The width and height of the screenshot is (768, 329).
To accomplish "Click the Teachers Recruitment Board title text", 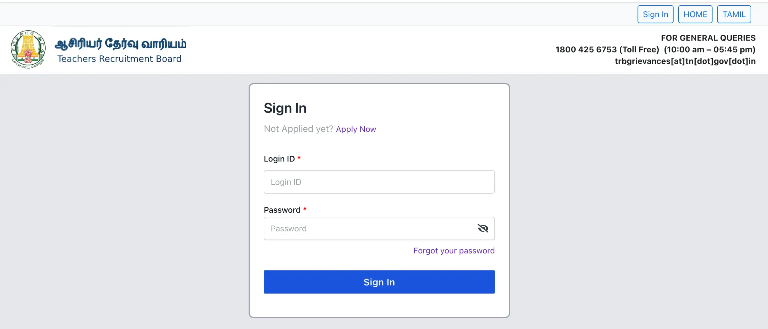I will click(x=119, y=59).
